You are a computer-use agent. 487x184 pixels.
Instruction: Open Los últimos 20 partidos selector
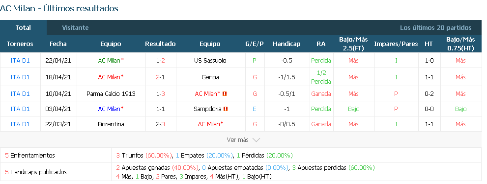pyautogui.click(x=435, y=27)
